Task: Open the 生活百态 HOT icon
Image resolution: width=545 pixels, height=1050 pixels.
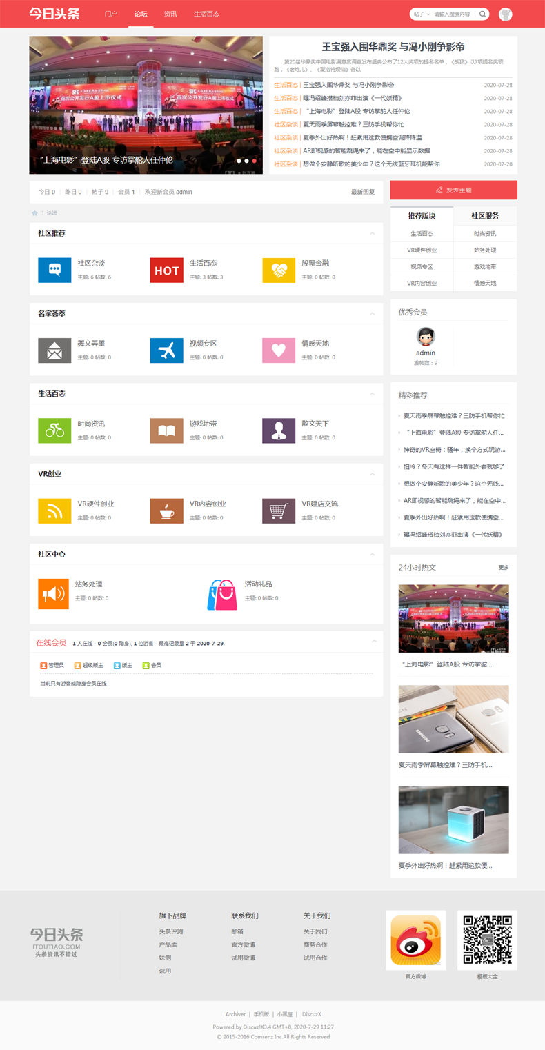Action: (167, 270)
